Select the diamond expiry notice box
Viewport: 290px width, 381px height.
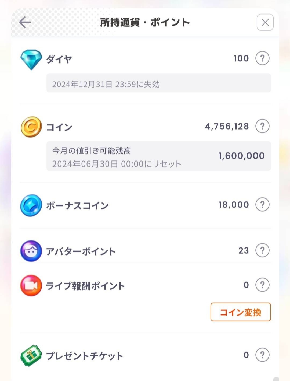158,83
